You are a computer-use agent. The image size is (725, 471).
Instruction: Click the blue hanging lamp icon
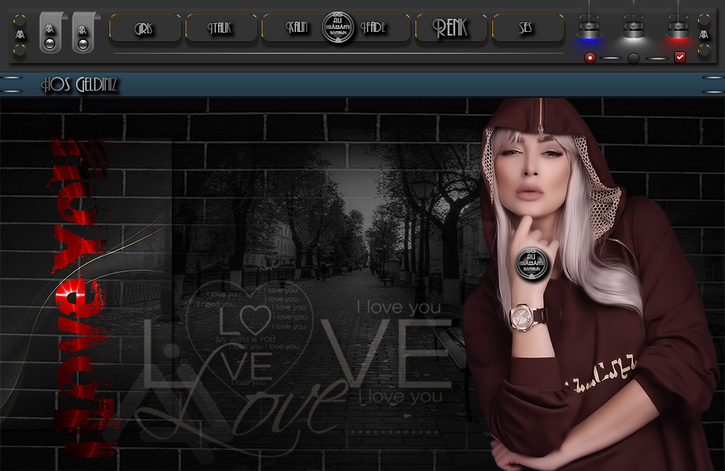589,29
